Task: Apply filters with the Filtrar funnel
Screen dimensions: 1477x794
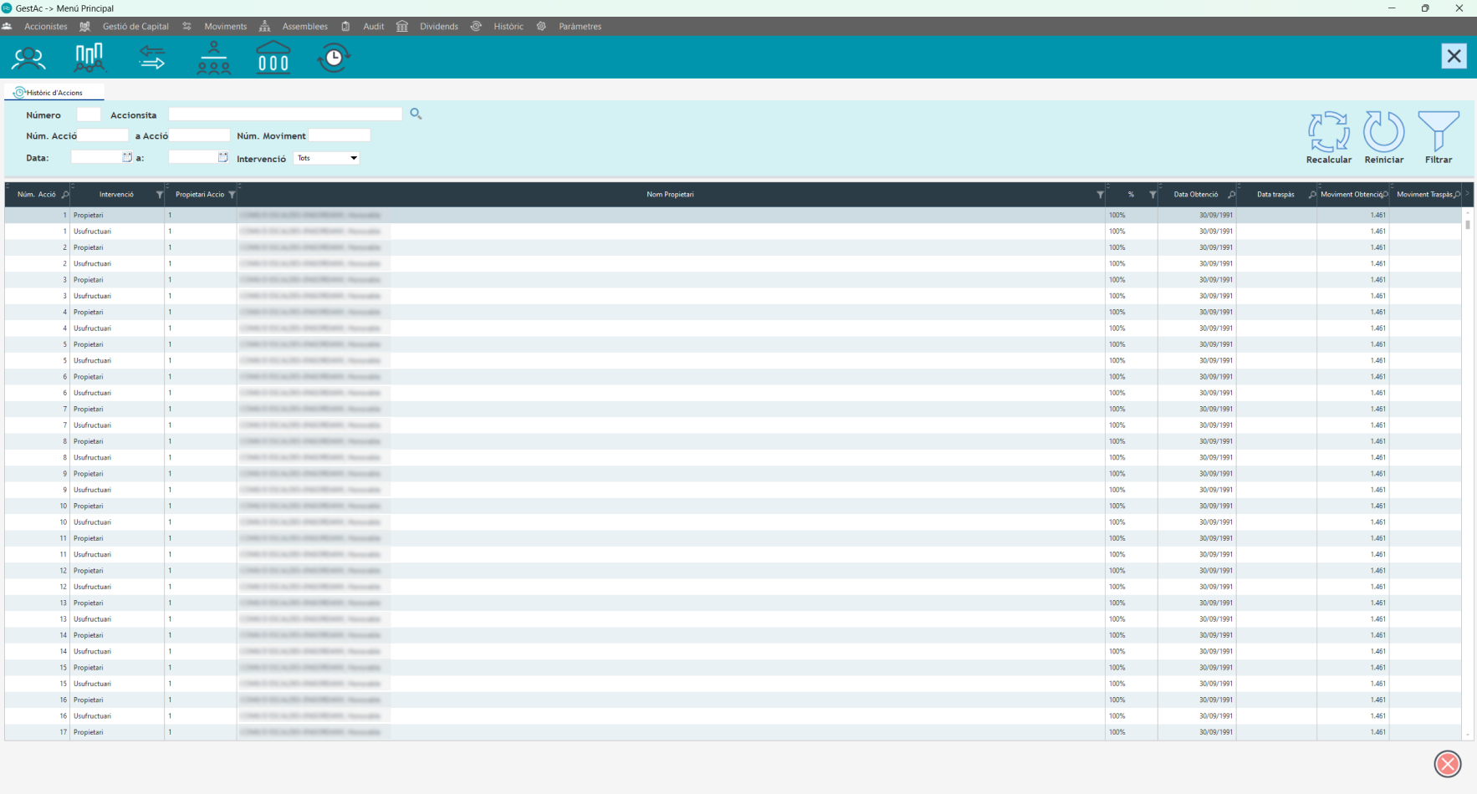Action: pos(1438,132)
